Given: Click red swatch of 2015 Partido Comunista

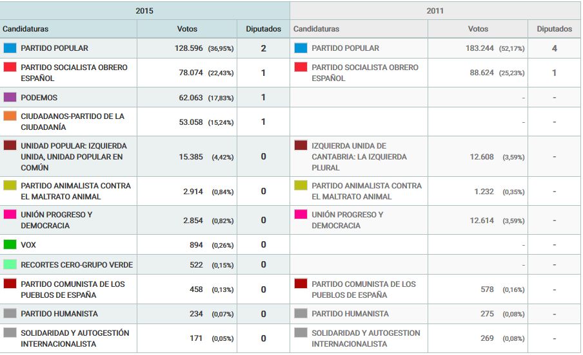Looking at the screenshot, I should 10,284.
